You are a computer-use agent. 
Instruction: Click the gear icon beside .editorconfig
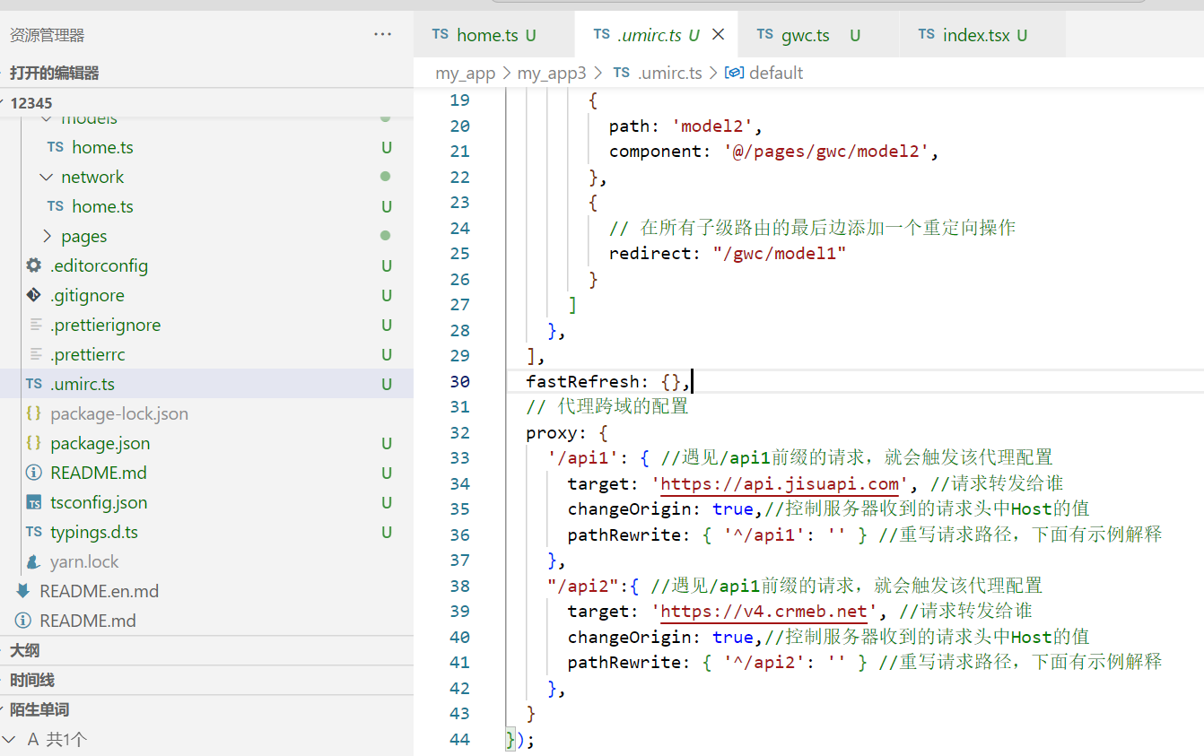pyautogui.click(x=34, y=265)
